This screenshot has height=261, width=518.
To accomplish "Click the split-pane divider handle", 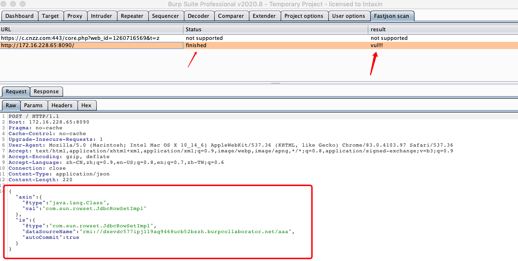I will coord(275,84).
